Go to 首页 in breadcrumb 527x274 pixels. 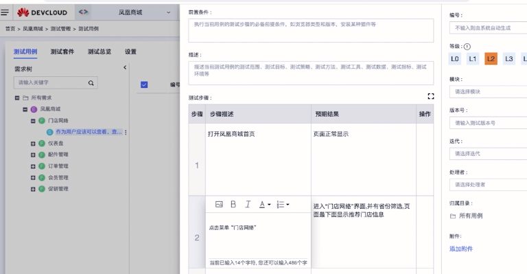(10, 29)
